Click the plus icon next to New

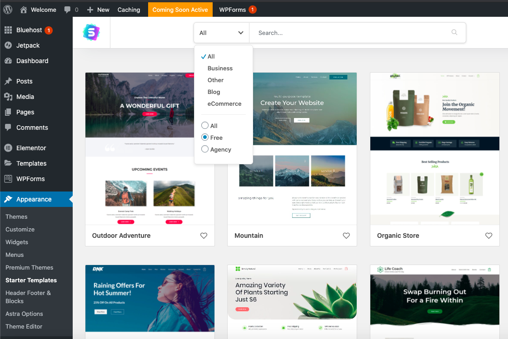coord(90,10)
